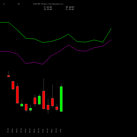
Task: Click the close value C: 41.45
Action: coord(48,7)
